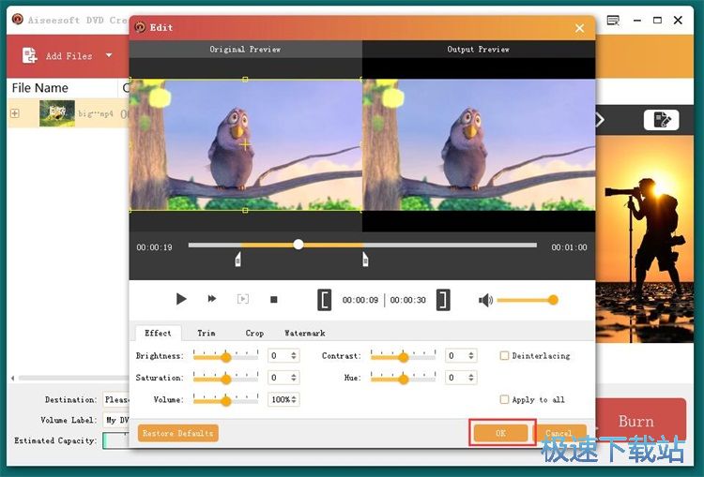The width and height of the screenshot is (704, 477).
Task: Click the Output Preview header
Action: 479,50
